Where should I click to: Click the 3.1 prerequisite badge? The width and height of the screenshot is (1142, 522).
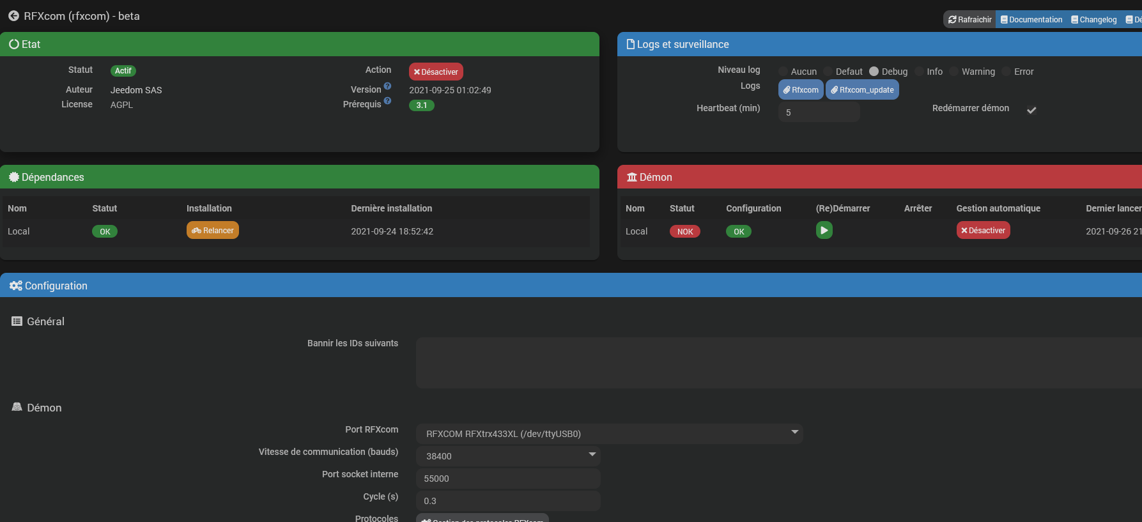[x=422, y=105]
